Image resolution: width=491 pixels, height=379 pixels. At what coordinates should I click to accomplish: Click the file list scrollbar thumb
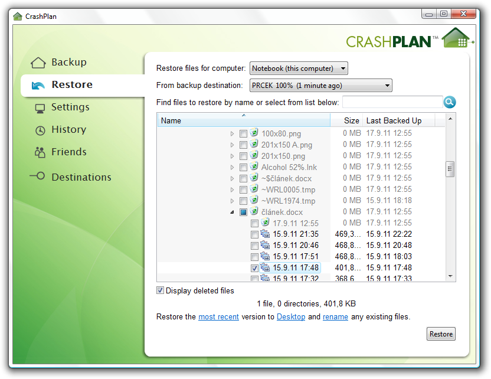tap(450, 169)
